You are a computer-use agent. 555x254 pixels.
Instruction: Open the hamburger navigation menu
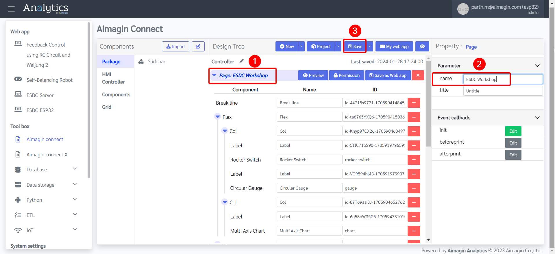[x=11, y=9]
